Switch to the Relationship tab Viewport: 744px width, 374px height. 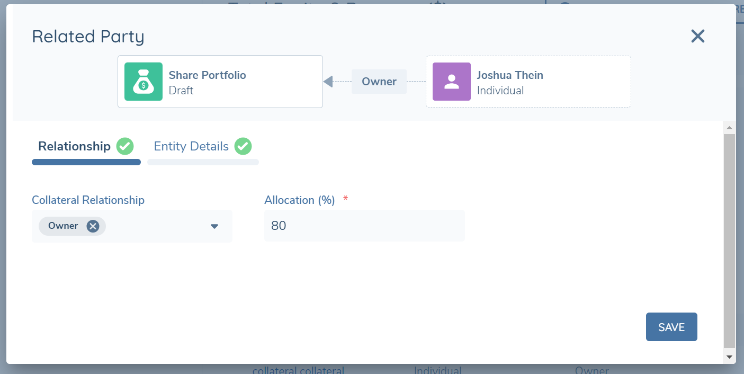pyautogui.click(x=75, y=146)
